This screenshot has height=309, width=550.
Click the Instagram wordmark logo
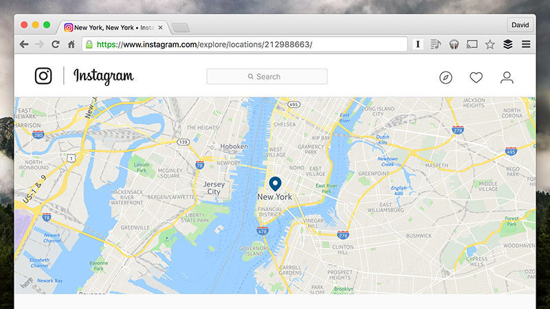point(104,76)
